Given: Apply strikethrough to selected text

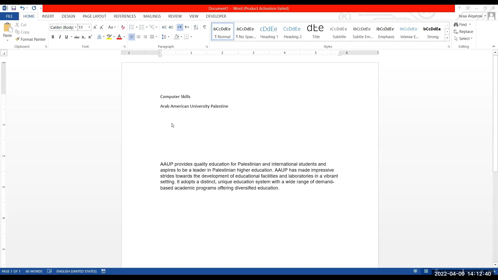Looking at the screenshot, I should (x=77, y=37).
